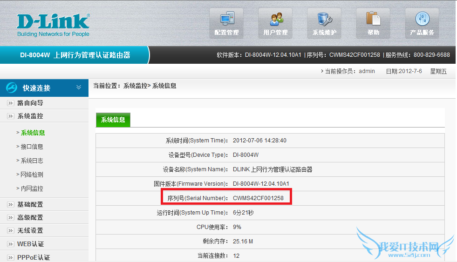Open the 产品服务 product service icon
Image resolution: width=457 pixels, height=262 pixels.
tap(422, 24)
